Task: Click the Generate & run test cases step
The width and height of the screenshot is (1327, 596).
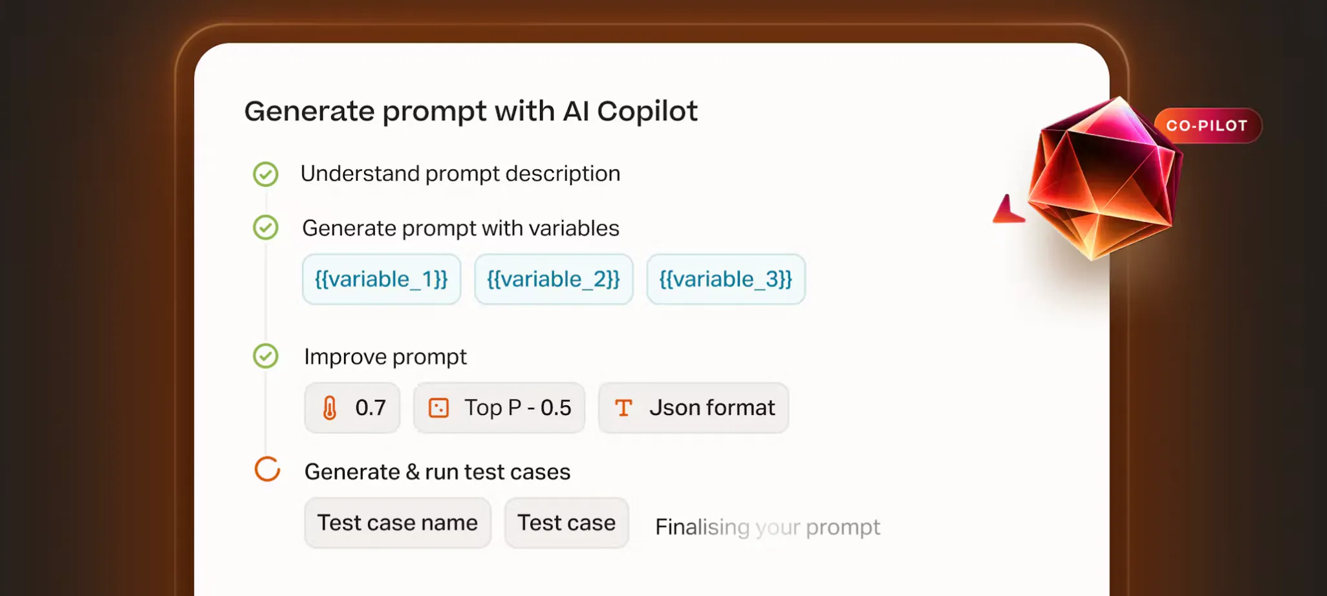Action: 438,472
